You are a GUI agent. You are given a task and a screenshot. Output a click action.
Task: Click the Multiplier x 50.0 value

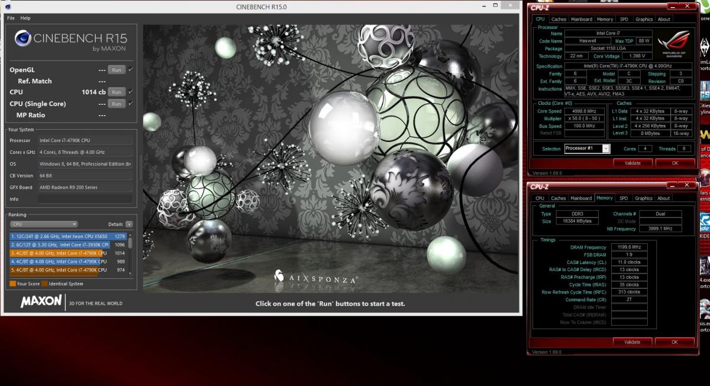(584, 118)
